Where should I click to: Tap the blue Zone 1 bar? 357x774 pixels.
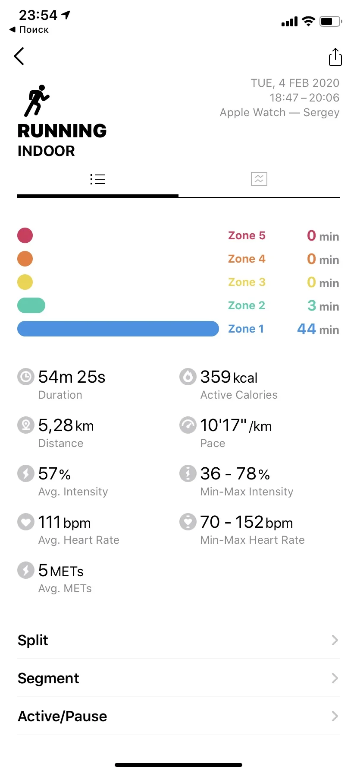[118, 329]
